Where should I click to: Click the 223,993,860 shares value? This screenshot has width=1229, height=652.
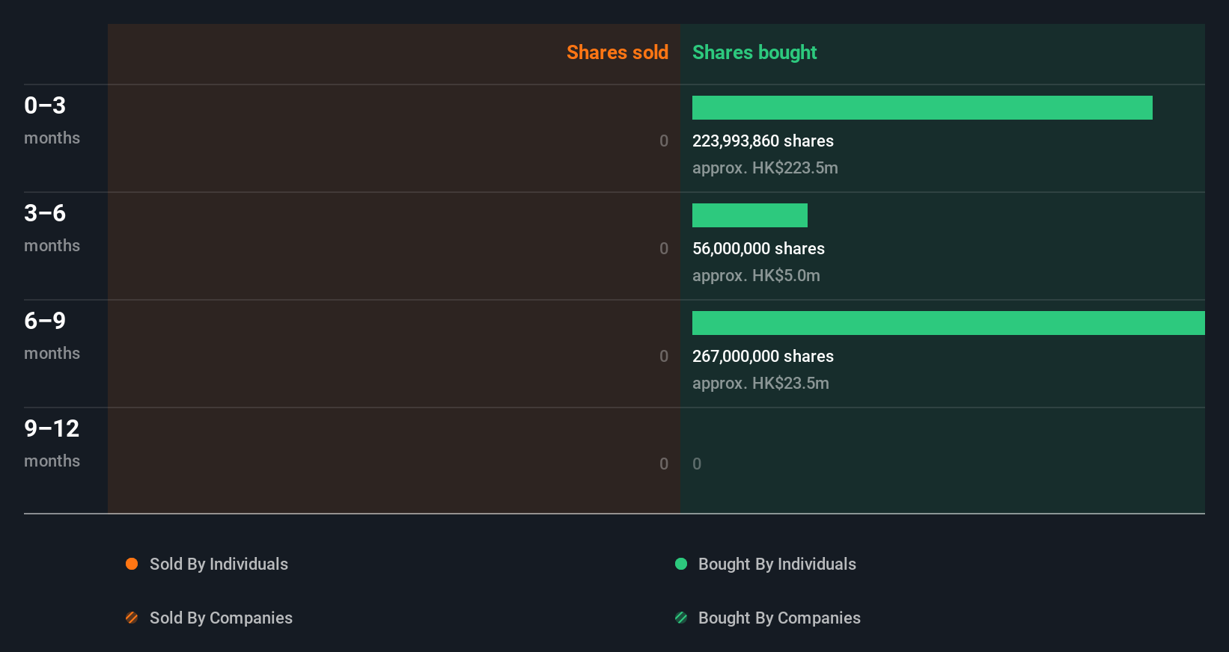tap(763, 141)
